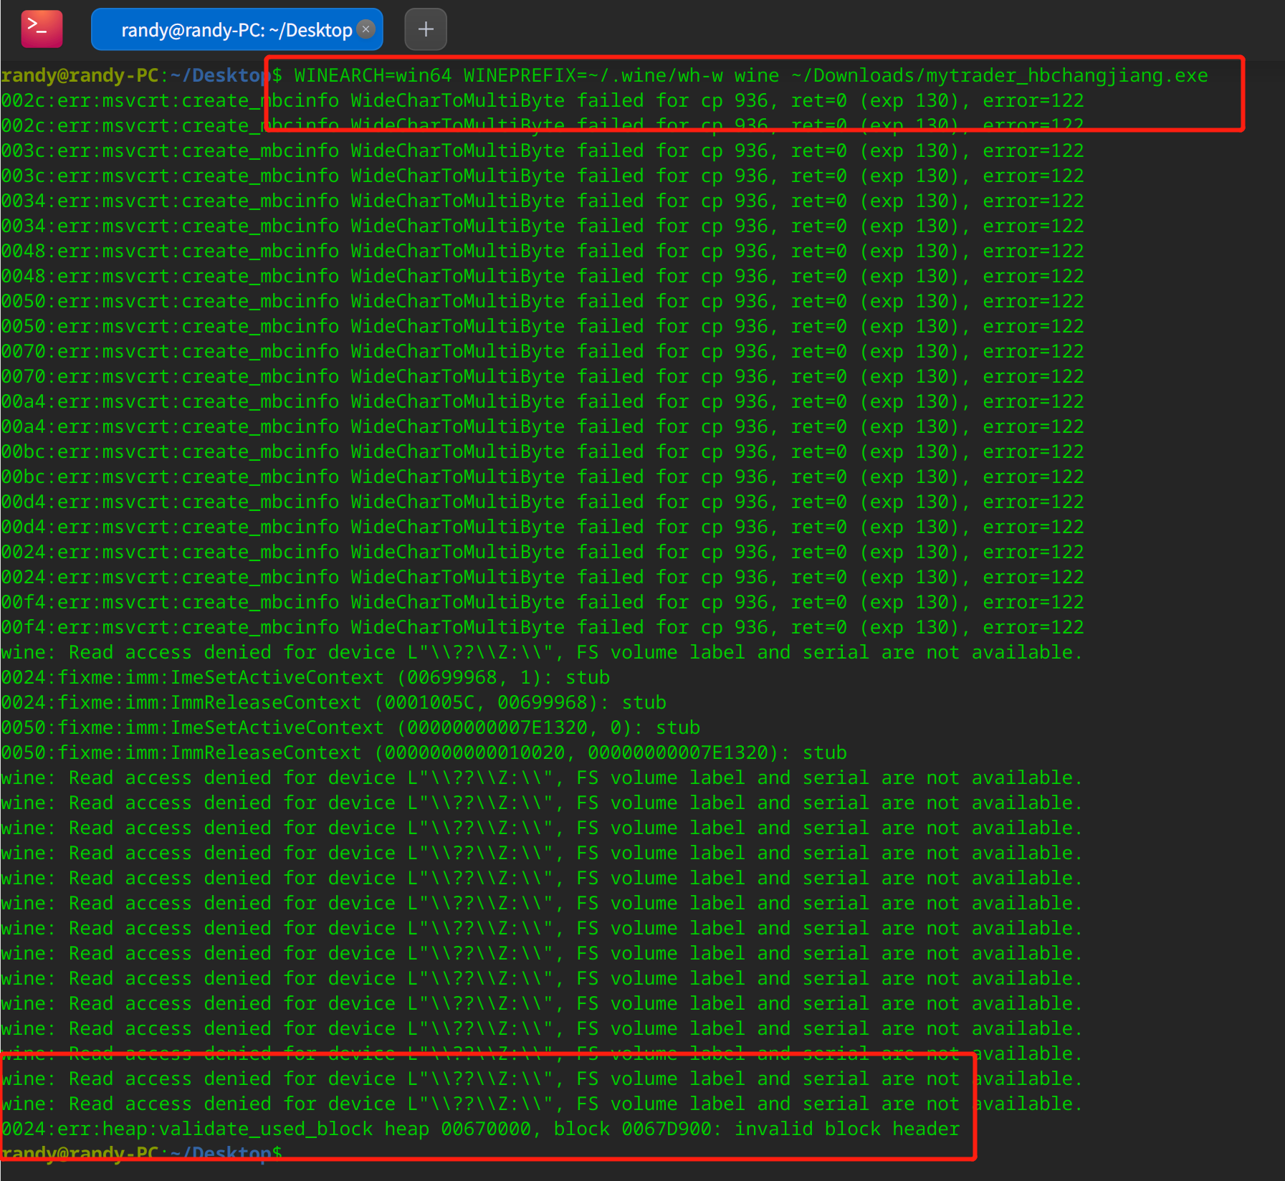This screenshot has width=1285, height=1181.
Task: Click the red terminal app icon
Action: click(x=42, y=29)
